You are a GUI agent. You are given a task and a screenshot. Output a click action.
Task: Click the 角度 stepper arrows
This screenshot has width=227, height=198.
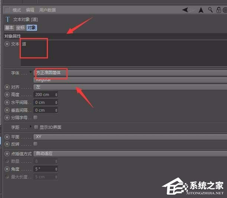point(56,169)
